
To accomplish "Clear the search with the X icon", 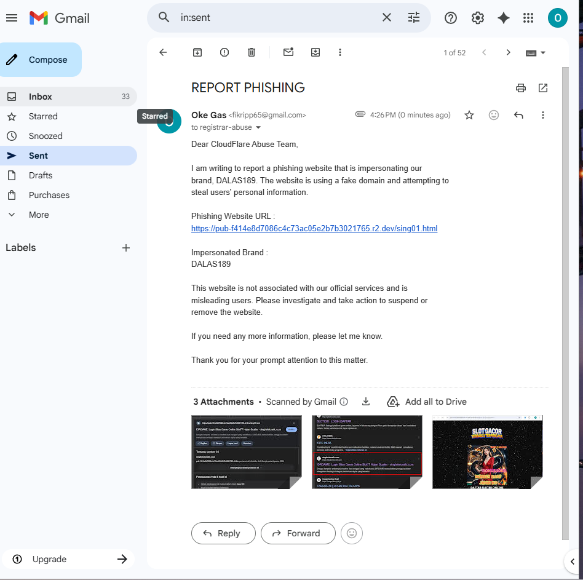I will (387, 17).
